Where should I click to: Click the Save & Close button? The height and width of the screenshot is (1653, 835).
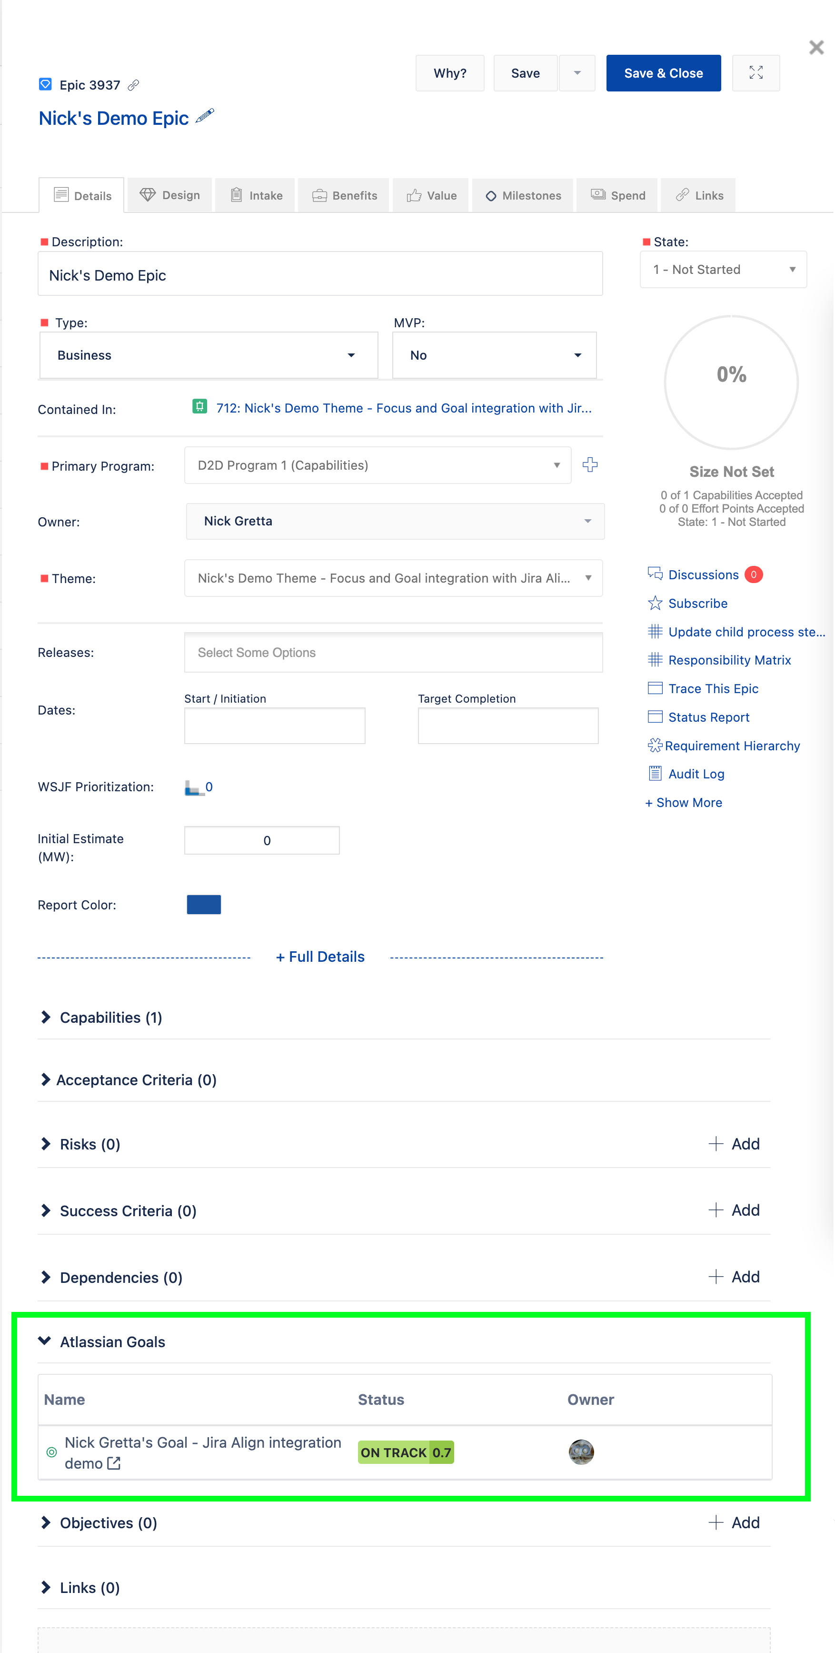pyautogui.click(x=663, y=72)
